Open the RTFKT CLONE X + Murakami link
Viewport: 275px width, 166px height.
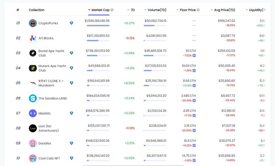[51, 83]
